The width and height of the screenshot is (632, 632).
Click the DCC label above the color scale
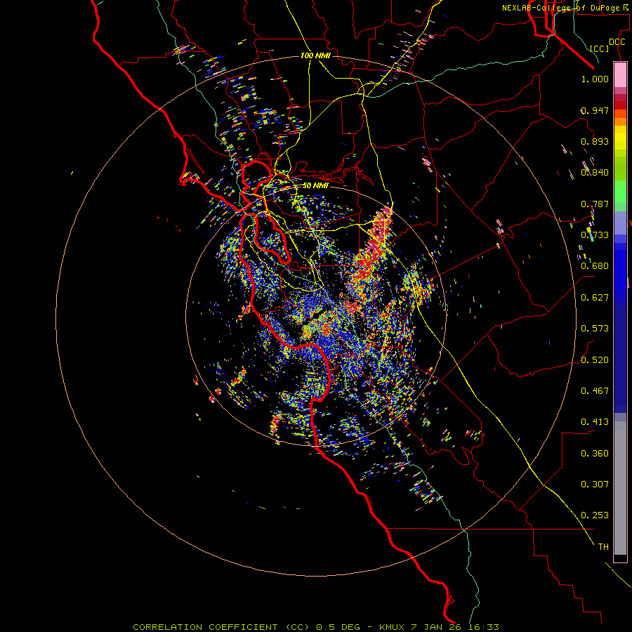click(617, 42)
